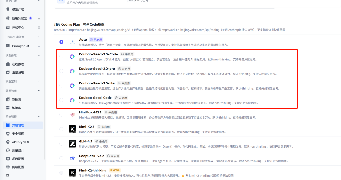Click the MiniMax-M2.5 waveform logo icon
341x180 pixels.
(72, 114)
